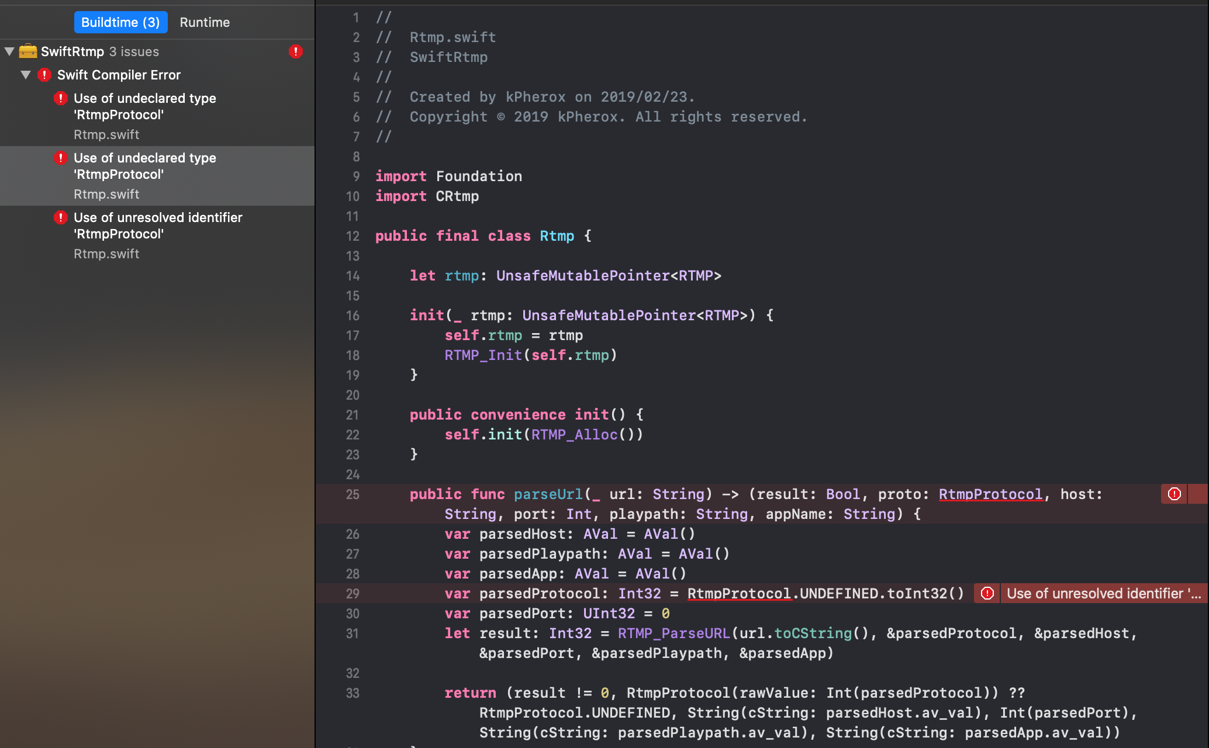1209x748 pixels.
Task: Click line number 12 in the gutter
Action: coord(353,236)
